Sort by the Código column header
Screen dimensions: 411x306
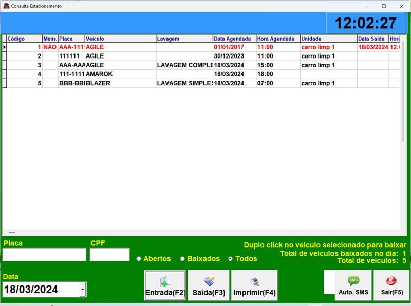(24, 39)
